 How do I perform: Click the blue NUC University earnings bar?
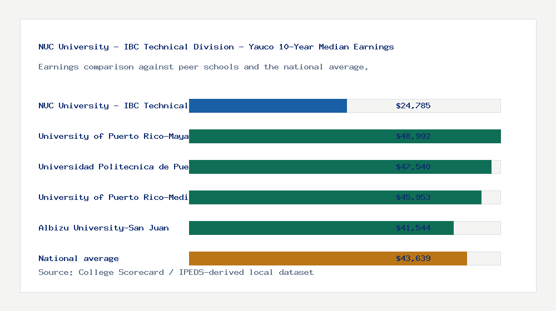[268, 106]
